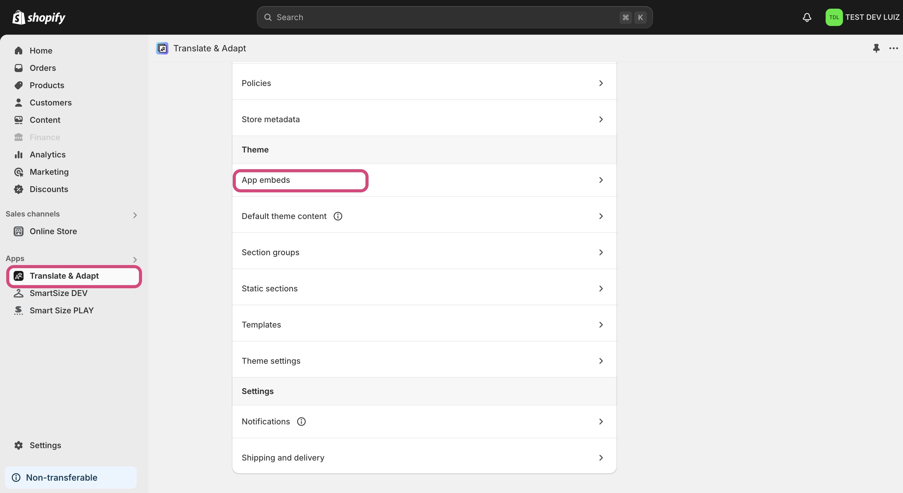Open the three-dot more actions menu
903x493 pixels.
[x=893, y=48]
